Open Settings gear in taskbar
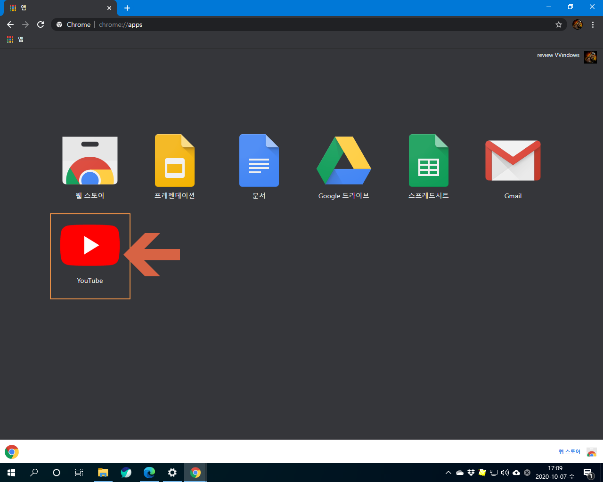 (172, 473)
